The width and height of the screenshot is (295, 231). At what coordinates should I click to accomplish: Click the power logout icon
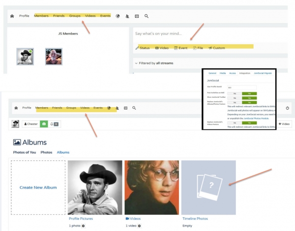click(287, 108)
